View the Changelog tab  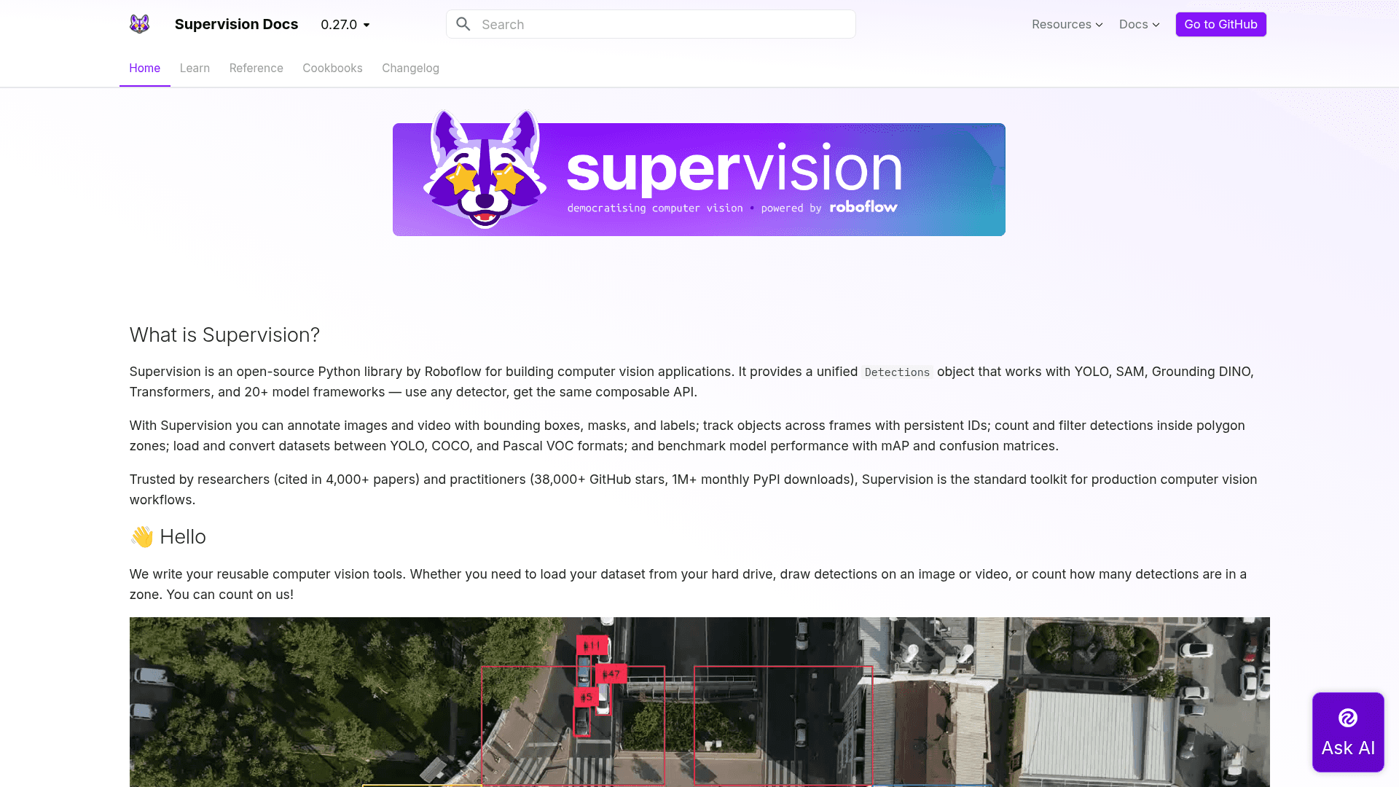coord(410,68)
